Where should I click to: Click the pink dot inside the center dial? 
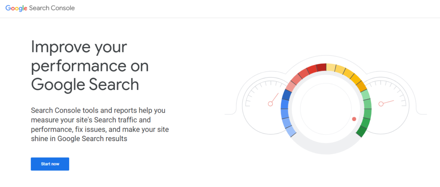coord(354,119)
